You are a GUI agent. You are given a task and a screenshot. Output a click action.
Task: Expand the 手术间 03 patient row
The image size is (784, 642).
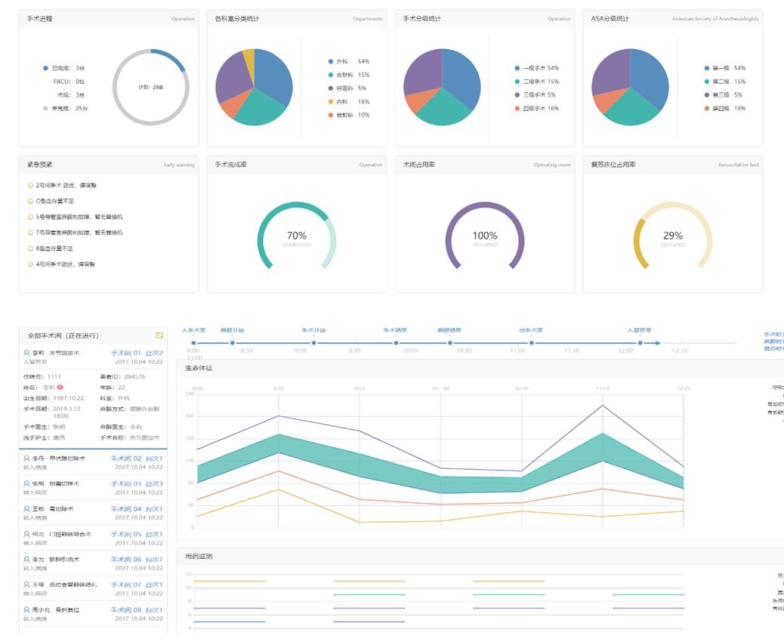93,488
